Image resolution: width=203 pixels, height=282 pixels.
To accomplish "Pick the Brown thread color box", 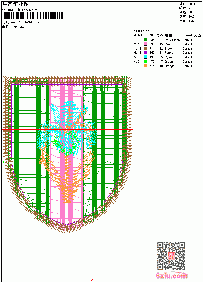I will 145,48.
